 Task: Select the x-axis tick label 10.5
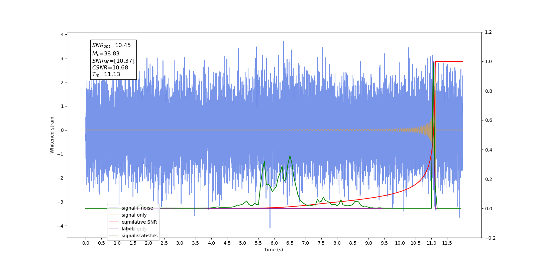click(416, 243)
